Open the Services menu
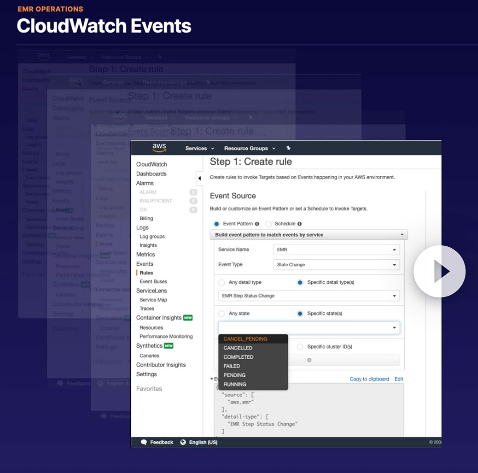Image resolution: width=478 pixels, height=473 pixels. 200,148
